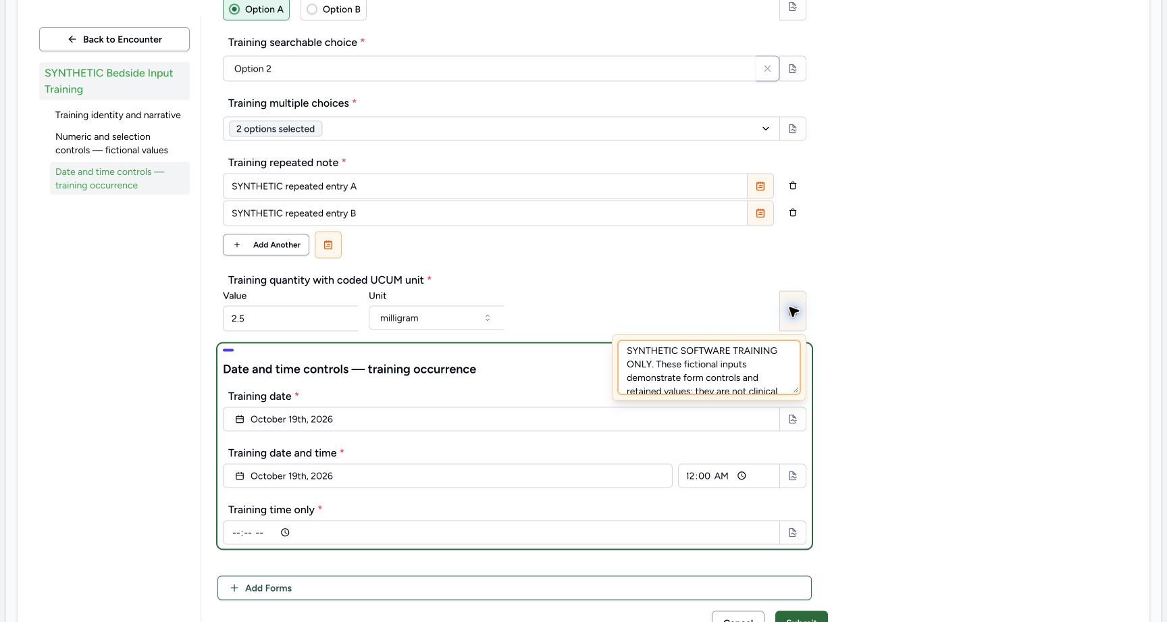Screen dimensions: 1167x622
Task: Click the SYNTHETIC repeated entry A text field
Action: pos(485,186)
